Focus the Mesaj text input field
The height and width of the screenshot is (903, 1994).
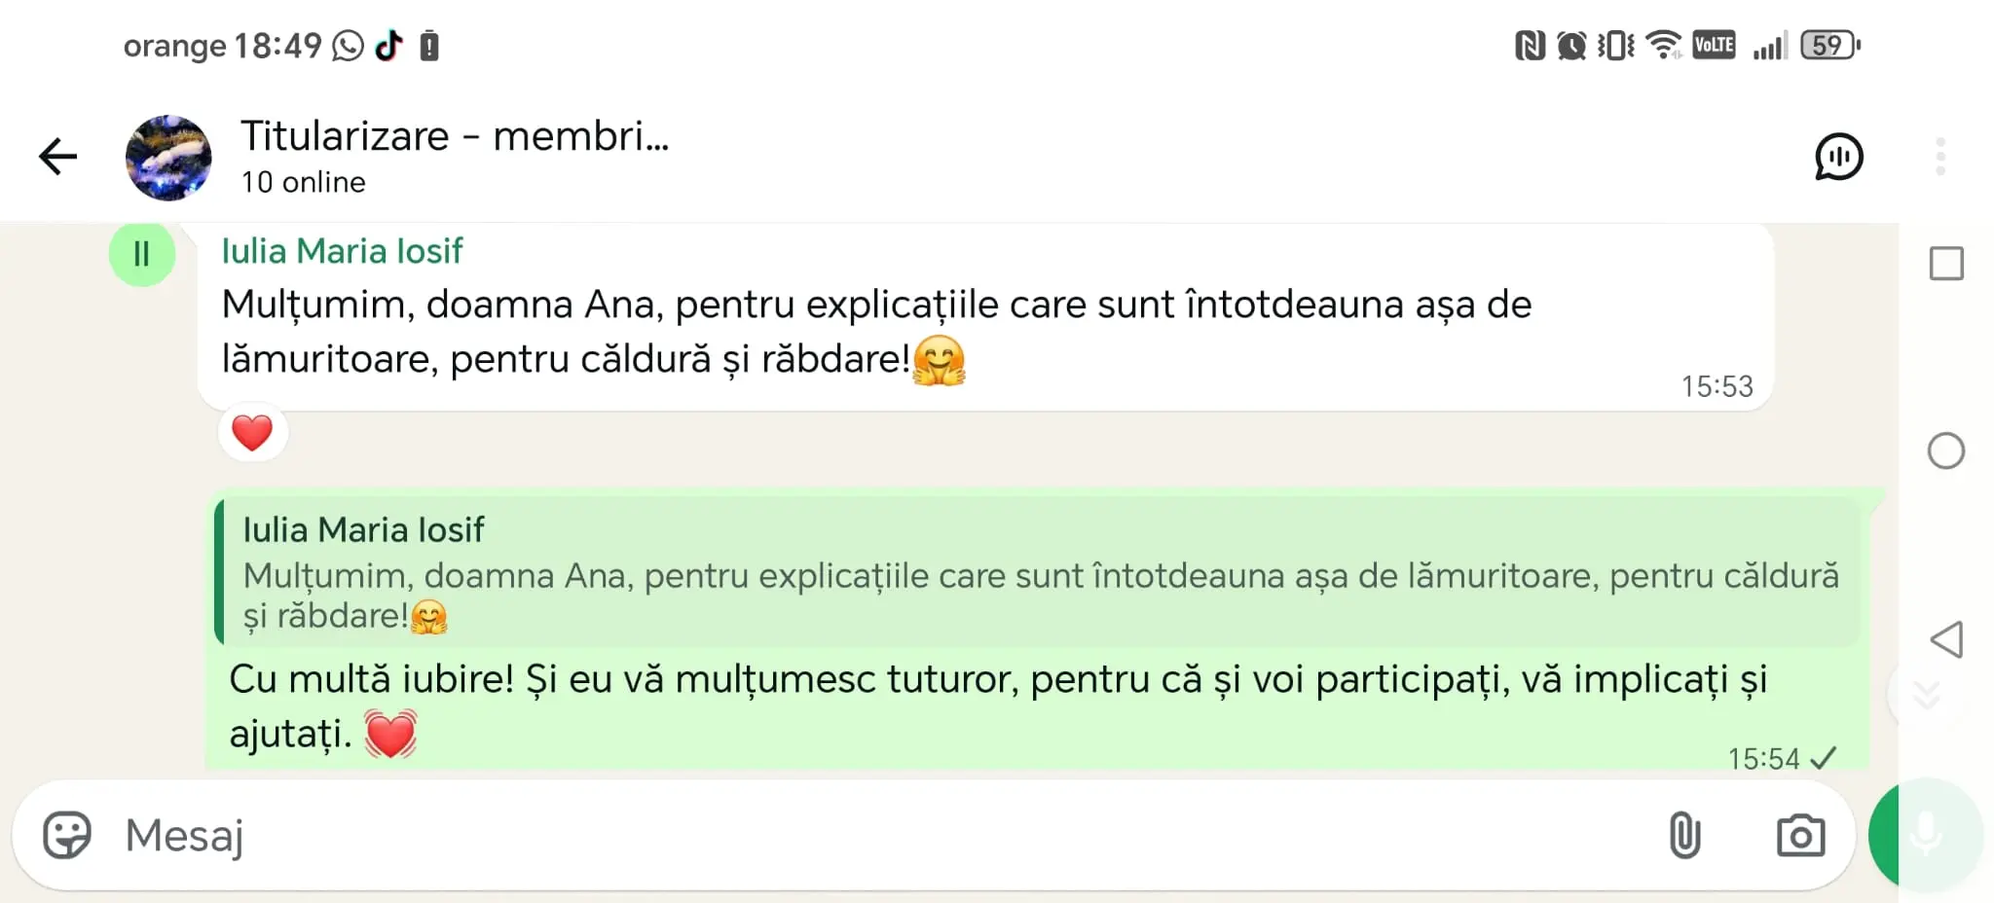click(x=876, y=835)
